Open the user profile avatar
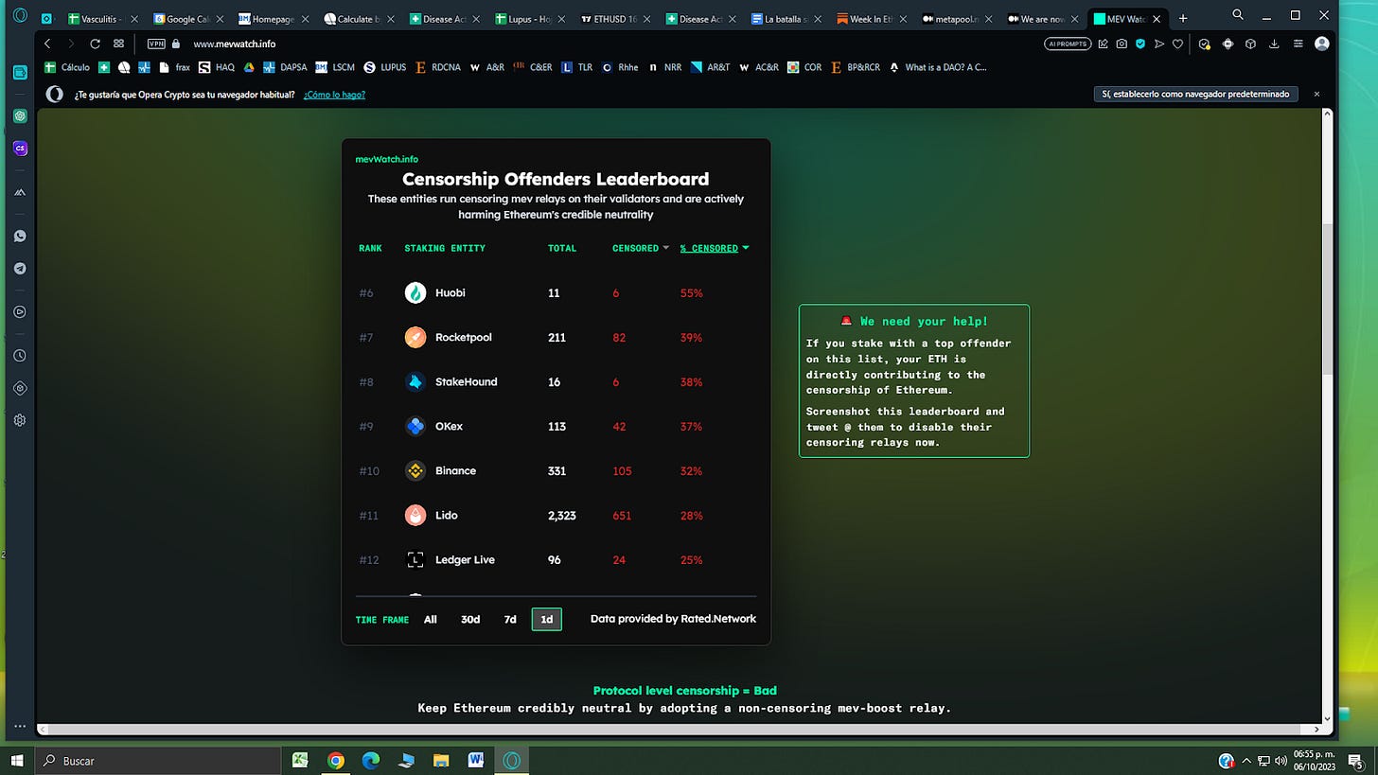Image resolution: width=1378 pixels, height=775 pixels. (1322, 44)
